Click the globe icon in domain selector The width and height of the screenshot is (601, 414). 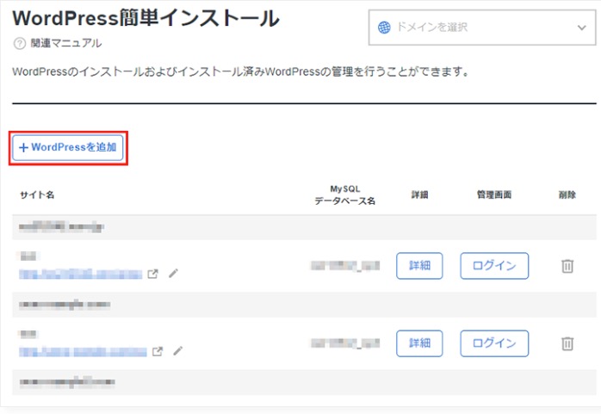[384, 28]
